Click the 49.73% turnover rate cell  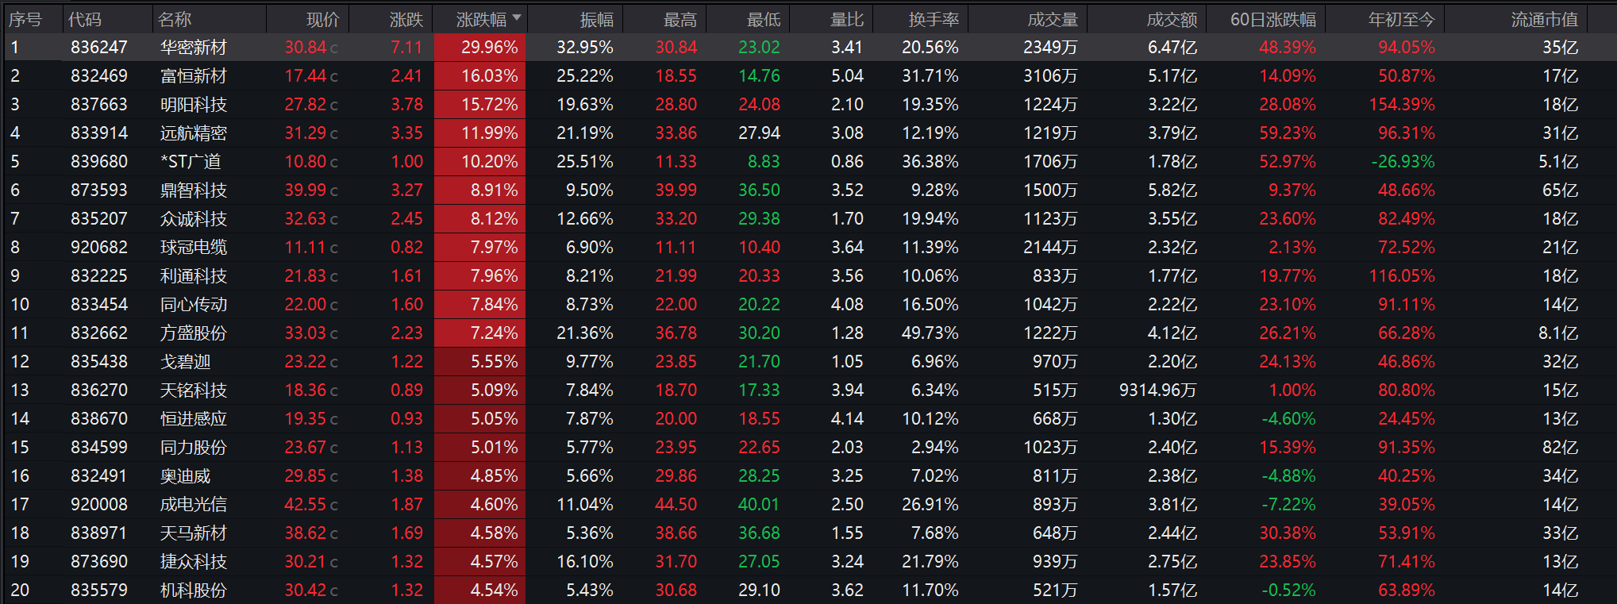(930, 333)
